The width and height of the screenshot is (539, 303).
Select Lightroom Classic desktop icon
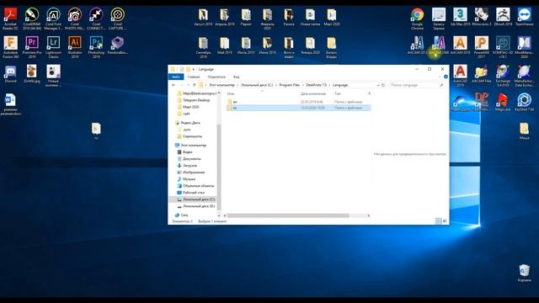point(53,47)
